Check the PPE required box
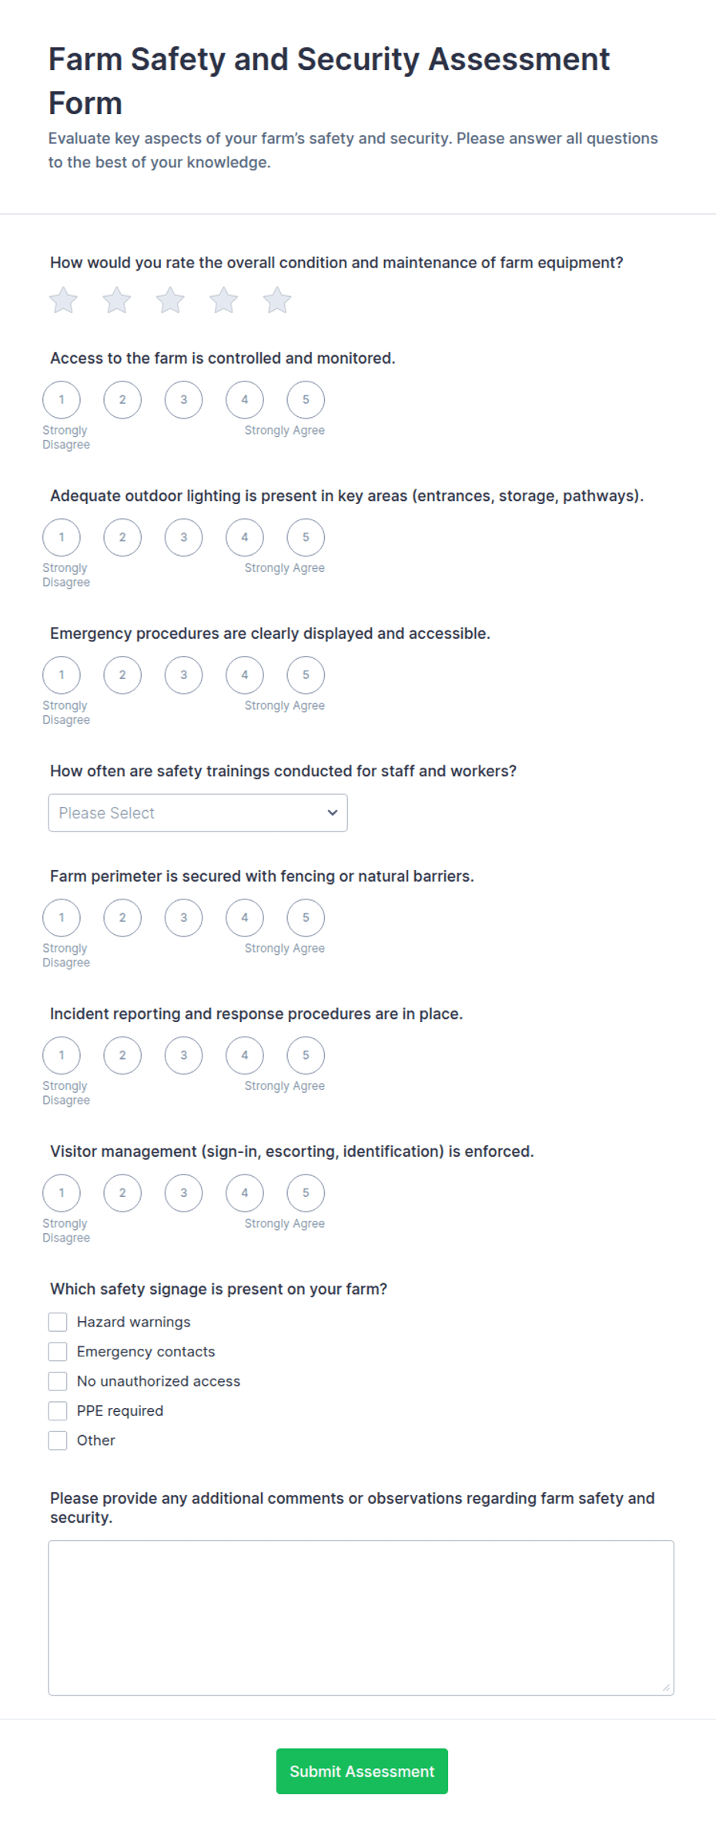Viewport: 716px width, 1832px height. point(58,1411)
